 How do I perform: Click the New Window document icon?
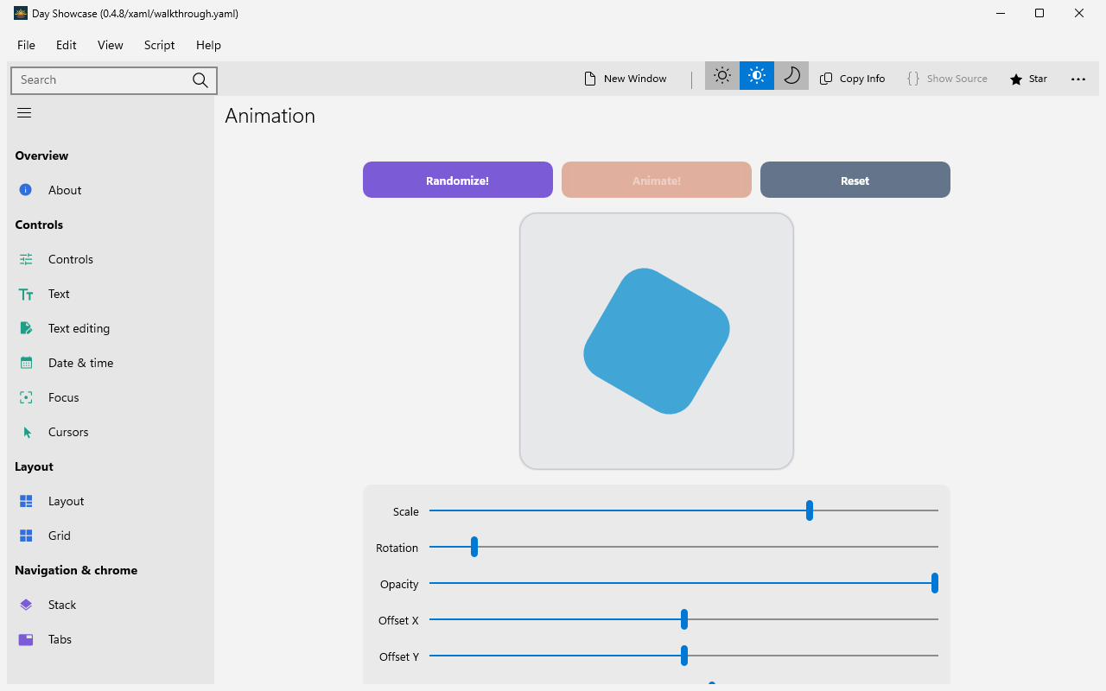[590, 79]
